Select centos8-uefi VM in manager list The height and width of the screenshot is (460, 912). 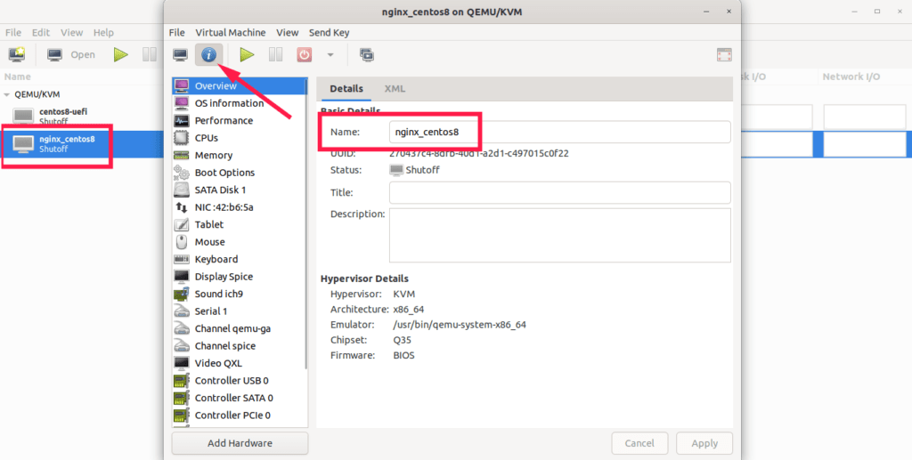point(83,117)
